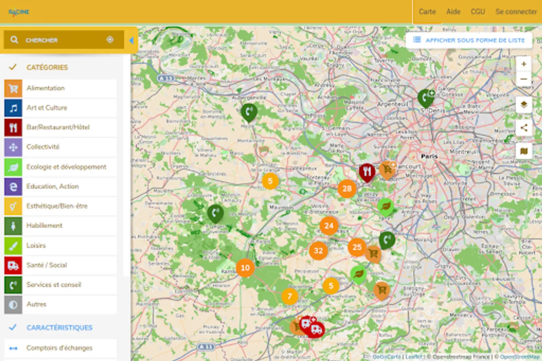Toggle the Loisirs category filter

(x=61, y=245)
